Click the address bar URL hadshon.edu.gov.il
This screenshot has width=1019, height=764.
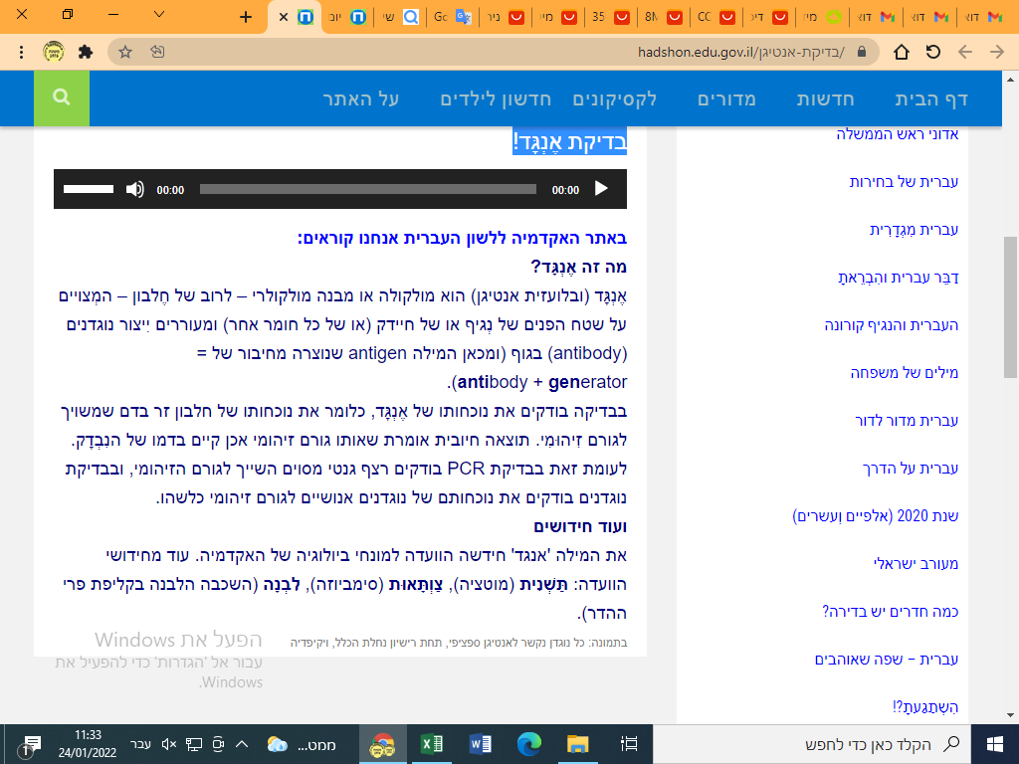(740, 52)
